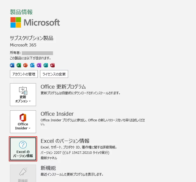This screenshot has width=196, height=182.
Task: Click the Publisher app icon
Action: pyautogui.click(x=46, y=65)
